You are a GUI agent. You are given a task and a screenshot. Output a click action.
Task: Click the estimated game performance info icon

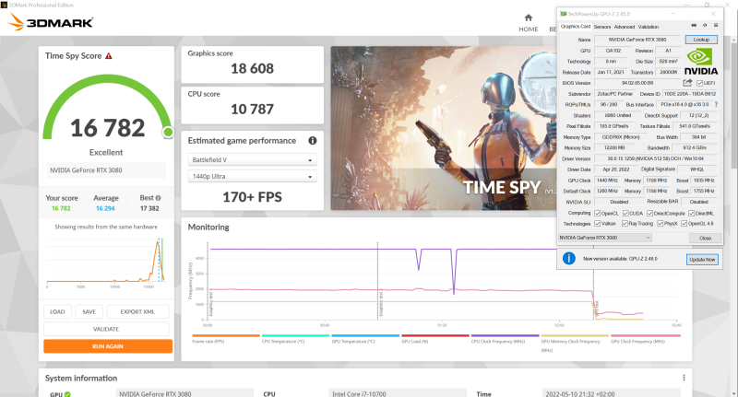tap(313, 141)
